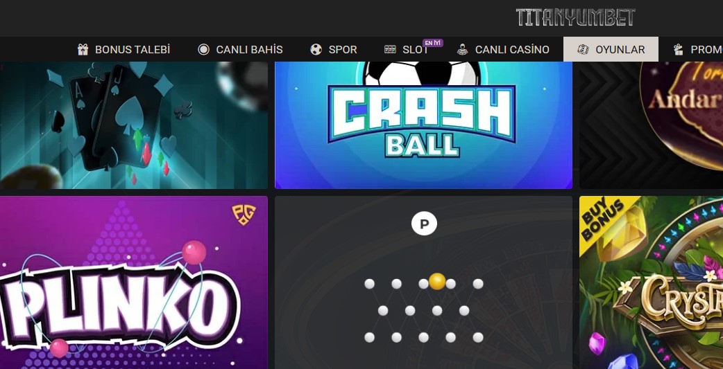The width and height of the screenshot is (723, 369).
Task: Click the soccer ball icon beside SPOR
Action: (x=316, y=50)
